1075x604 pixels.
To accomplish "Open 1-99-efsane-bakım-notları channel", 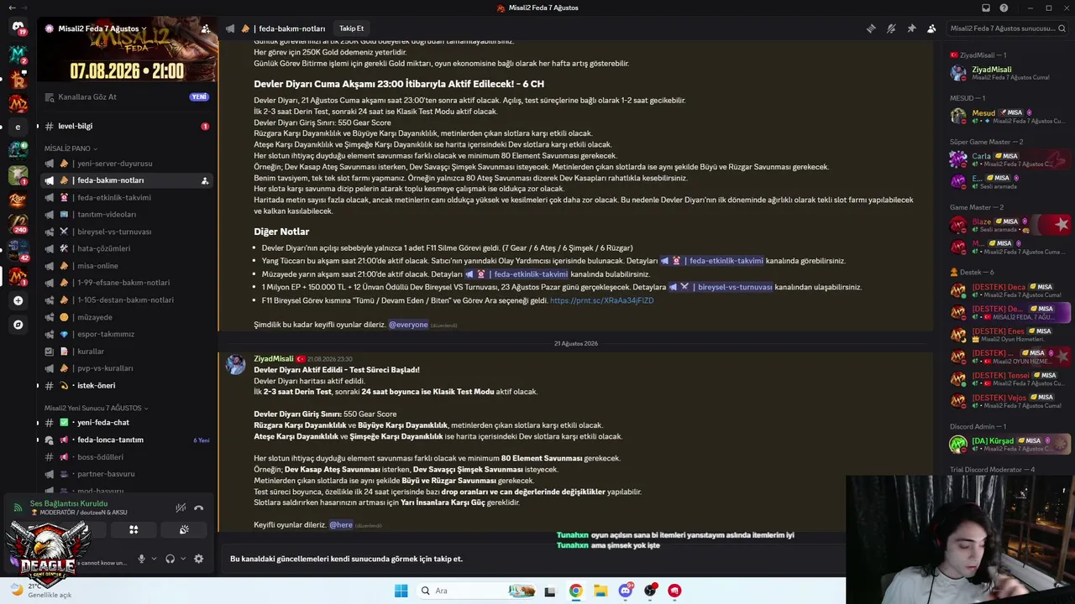I will coord(127,283).
